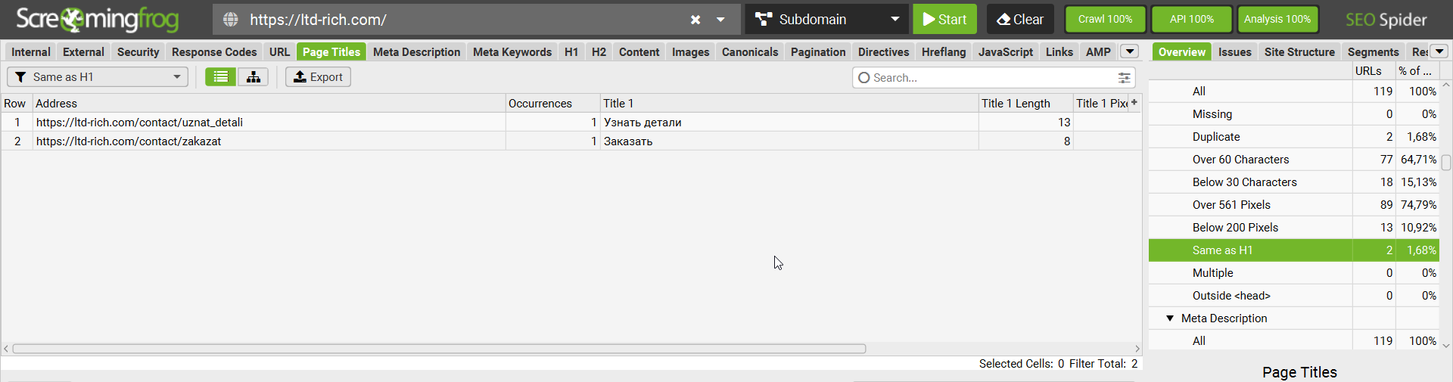
Task: Click the API 100% progress indicator
Action: pos(1191,20)
